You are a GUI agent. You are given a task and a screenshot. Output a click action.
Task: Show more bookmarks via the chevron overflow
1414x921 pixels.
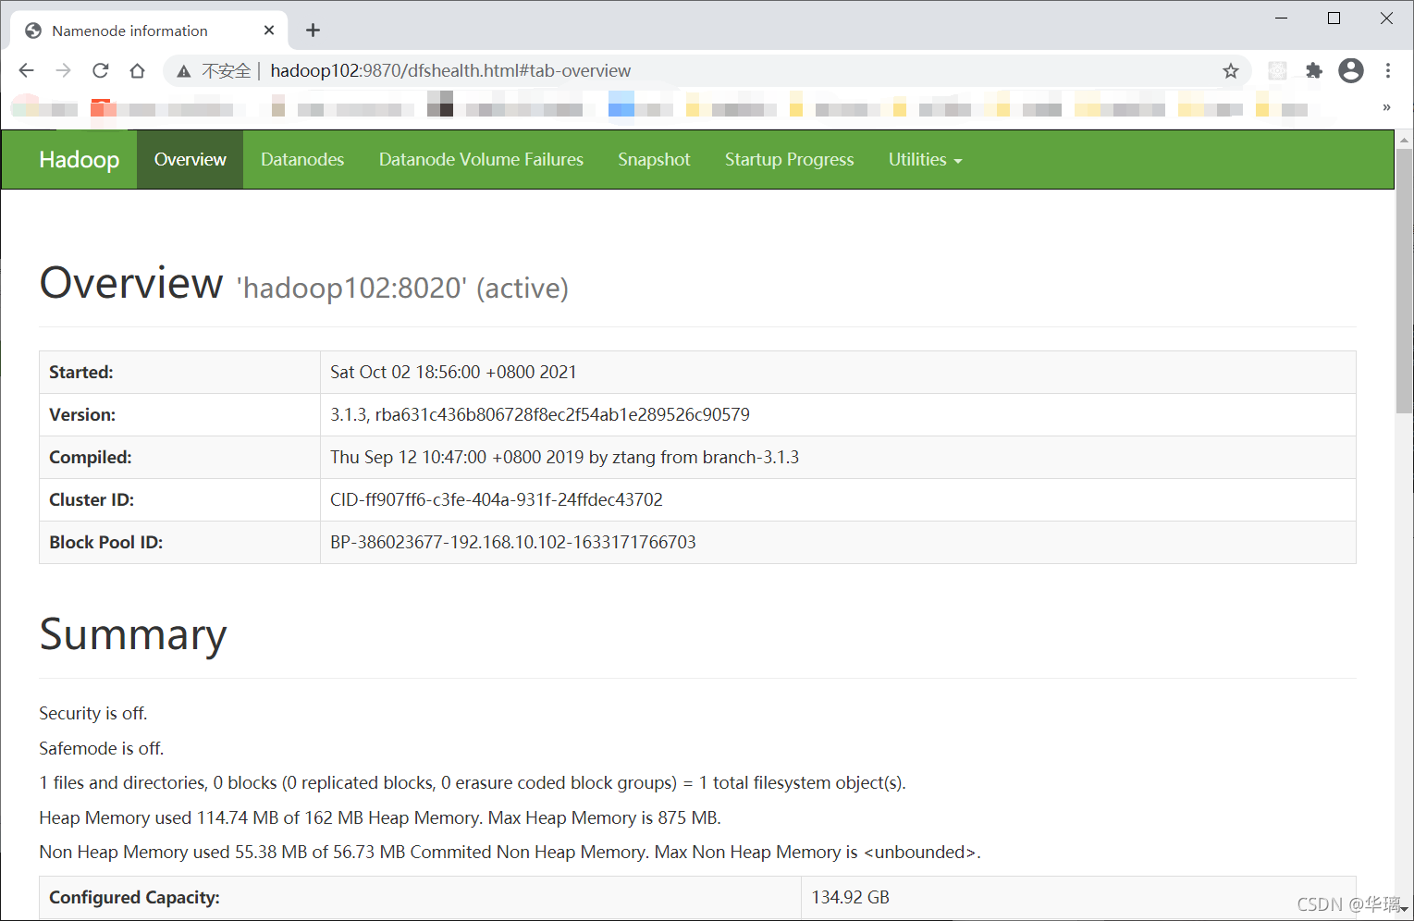[x=1386, y=108]
